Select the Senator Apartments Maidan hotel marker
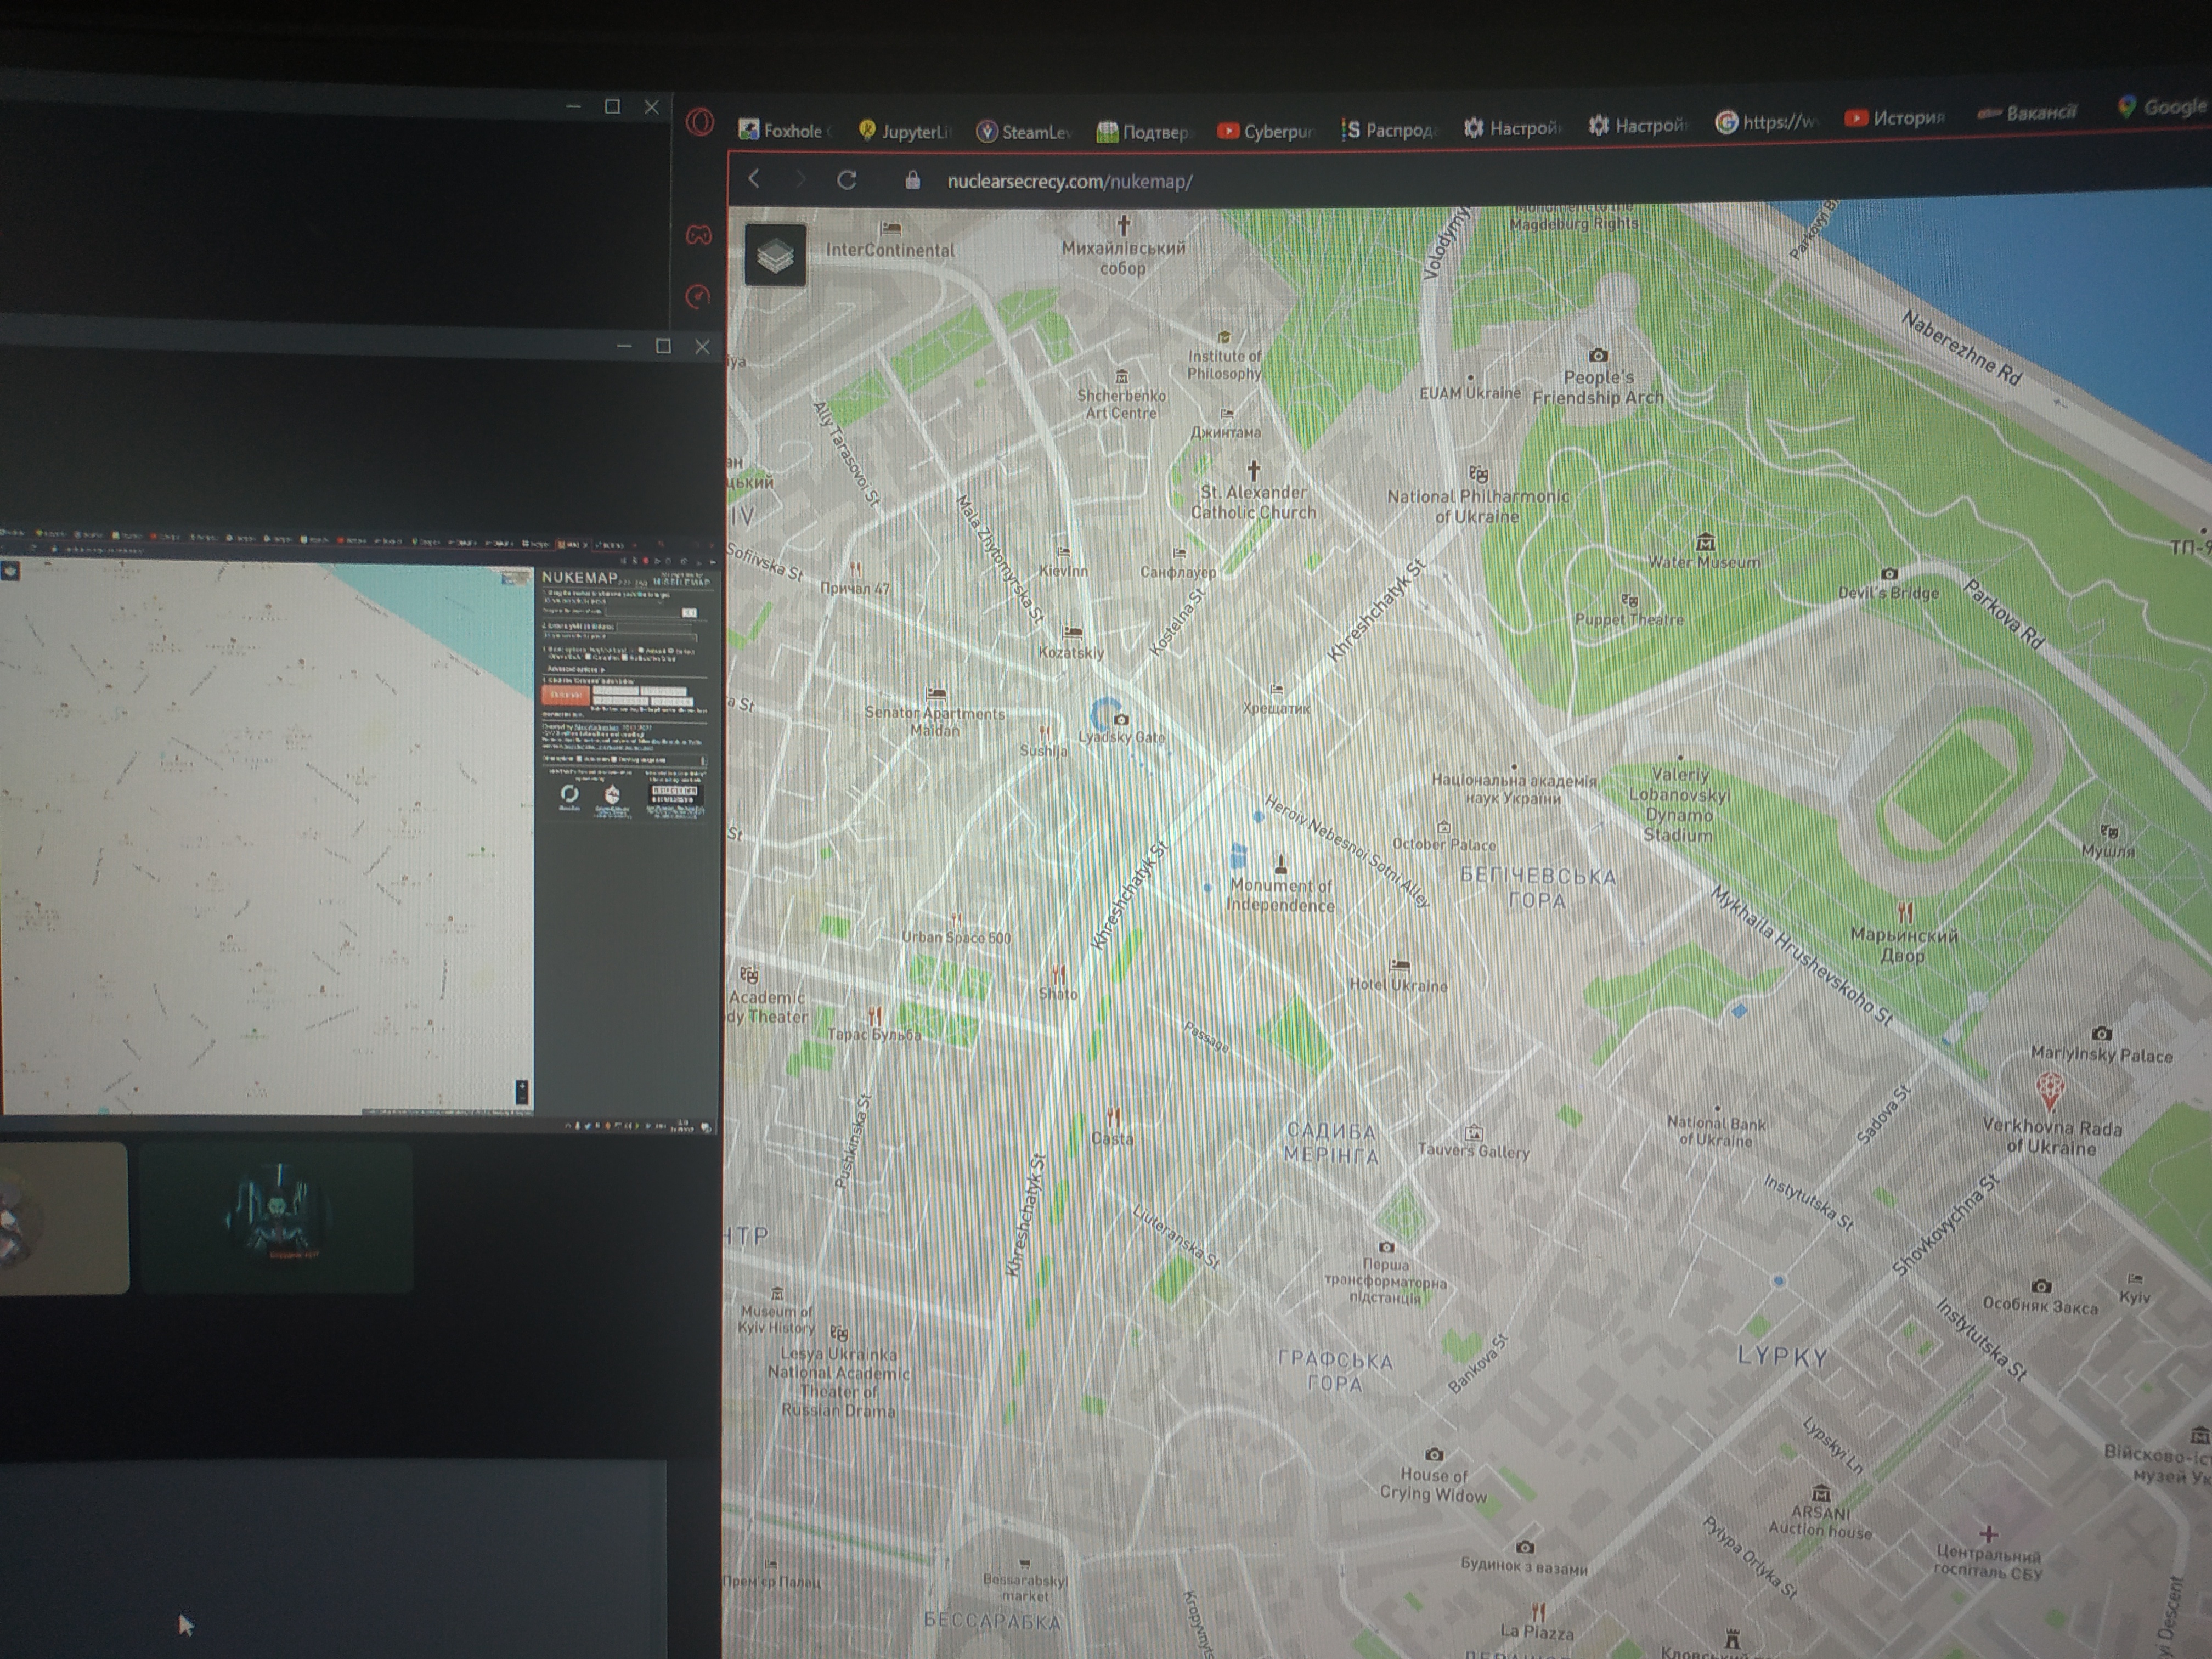 936,693
